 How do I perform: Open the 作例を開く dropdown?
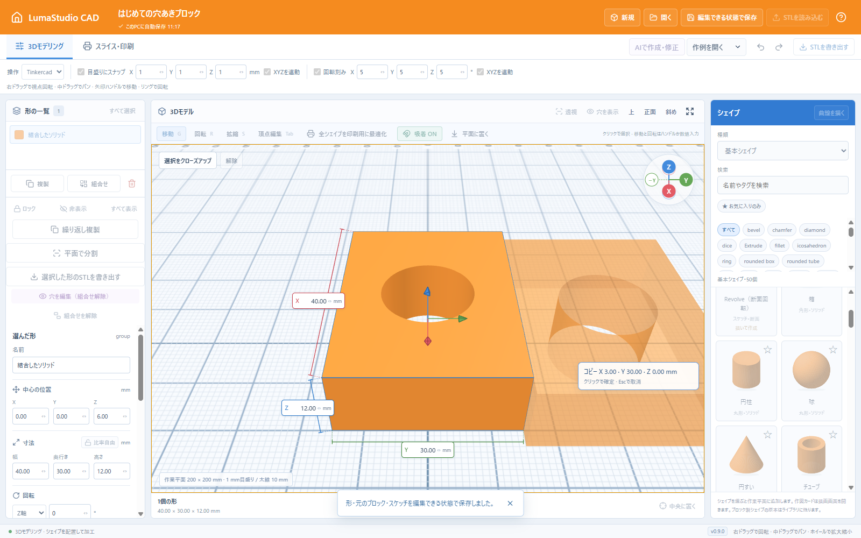716,47
